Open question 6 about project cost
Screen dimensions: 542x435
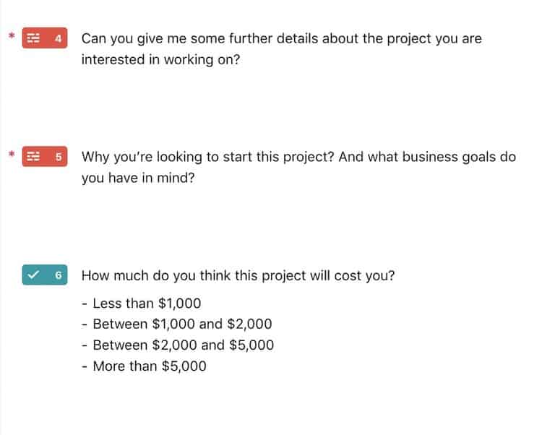pos(238,276)
